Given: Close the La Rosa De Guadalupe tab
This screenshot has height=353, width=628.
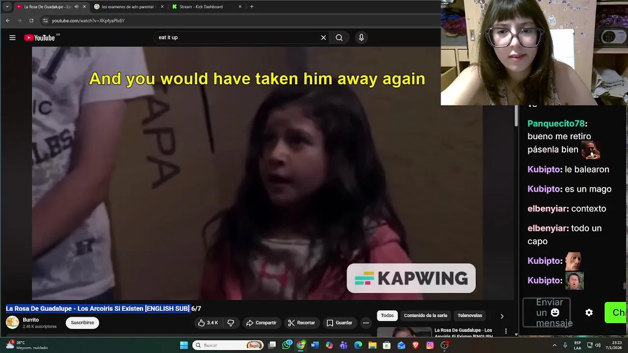Looking at the screenshot, I should pos(84,7).
